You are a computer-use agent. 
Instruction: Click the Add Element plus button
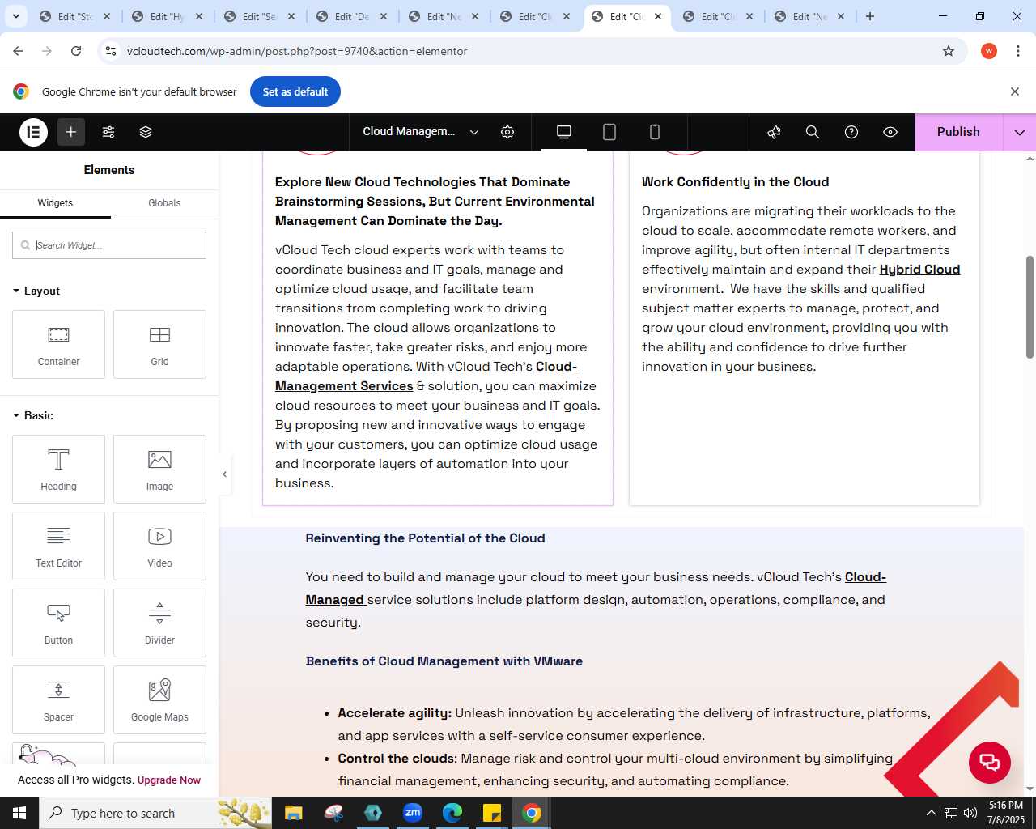point(71,132)
